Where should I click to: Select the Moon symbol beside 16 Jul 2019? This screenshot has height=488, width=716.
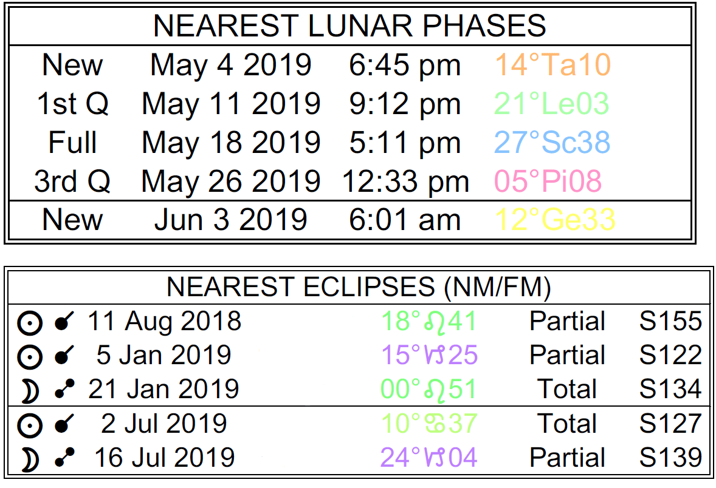click(x=29, y=459)
